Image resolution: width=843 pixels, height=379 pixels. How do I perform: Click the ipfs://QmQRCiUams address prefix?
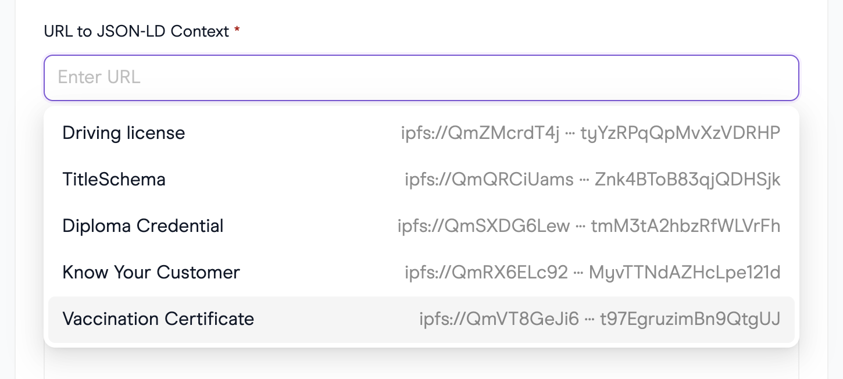(x=490, y=180)
